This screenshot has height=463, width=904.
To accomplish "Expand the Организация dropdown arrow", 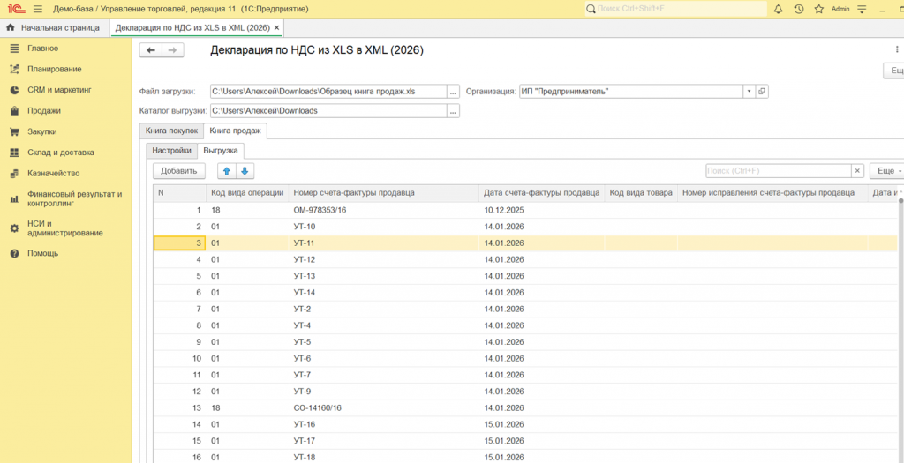I will point(749,92).
